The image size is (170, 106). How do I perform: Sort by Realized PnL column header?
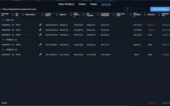(165, 15)
